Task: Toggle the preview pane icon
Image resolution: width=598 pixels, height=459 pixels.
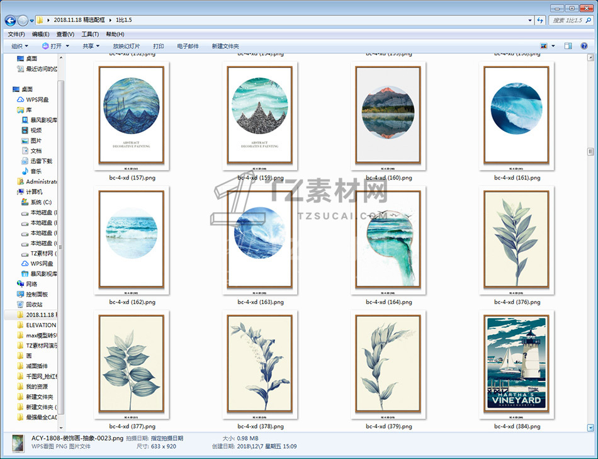Action: 568,46
